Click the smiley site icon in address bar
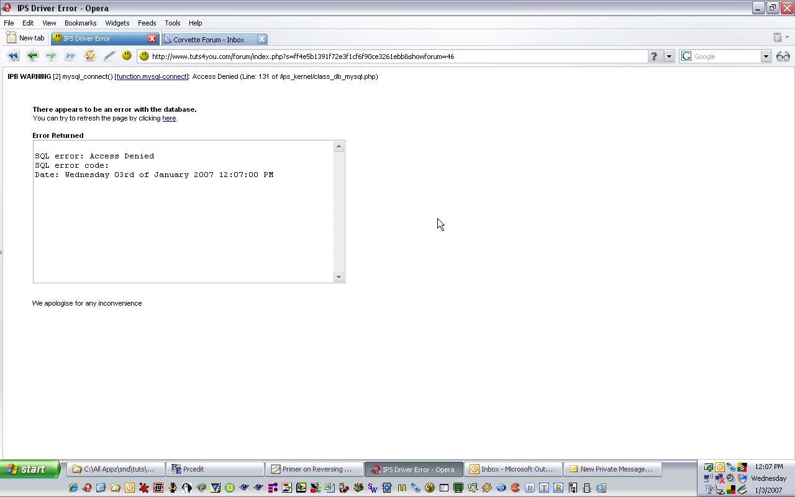 (144, 56)
